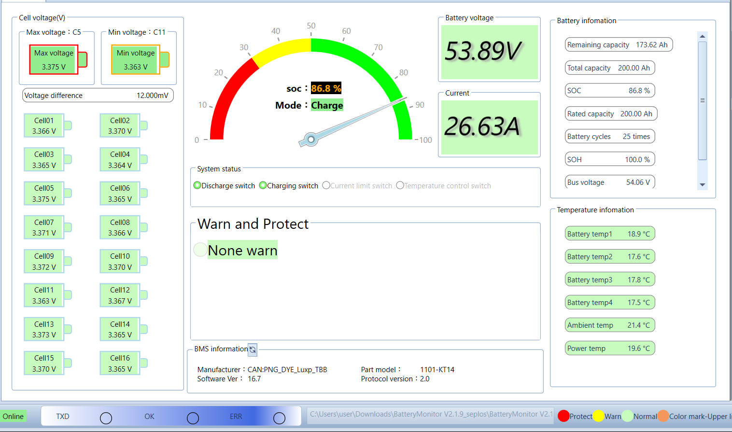Viewport: 732px width, 432px height.
Task: Click the Battery information scroll down arrow
Action: (x=703, y=185)
